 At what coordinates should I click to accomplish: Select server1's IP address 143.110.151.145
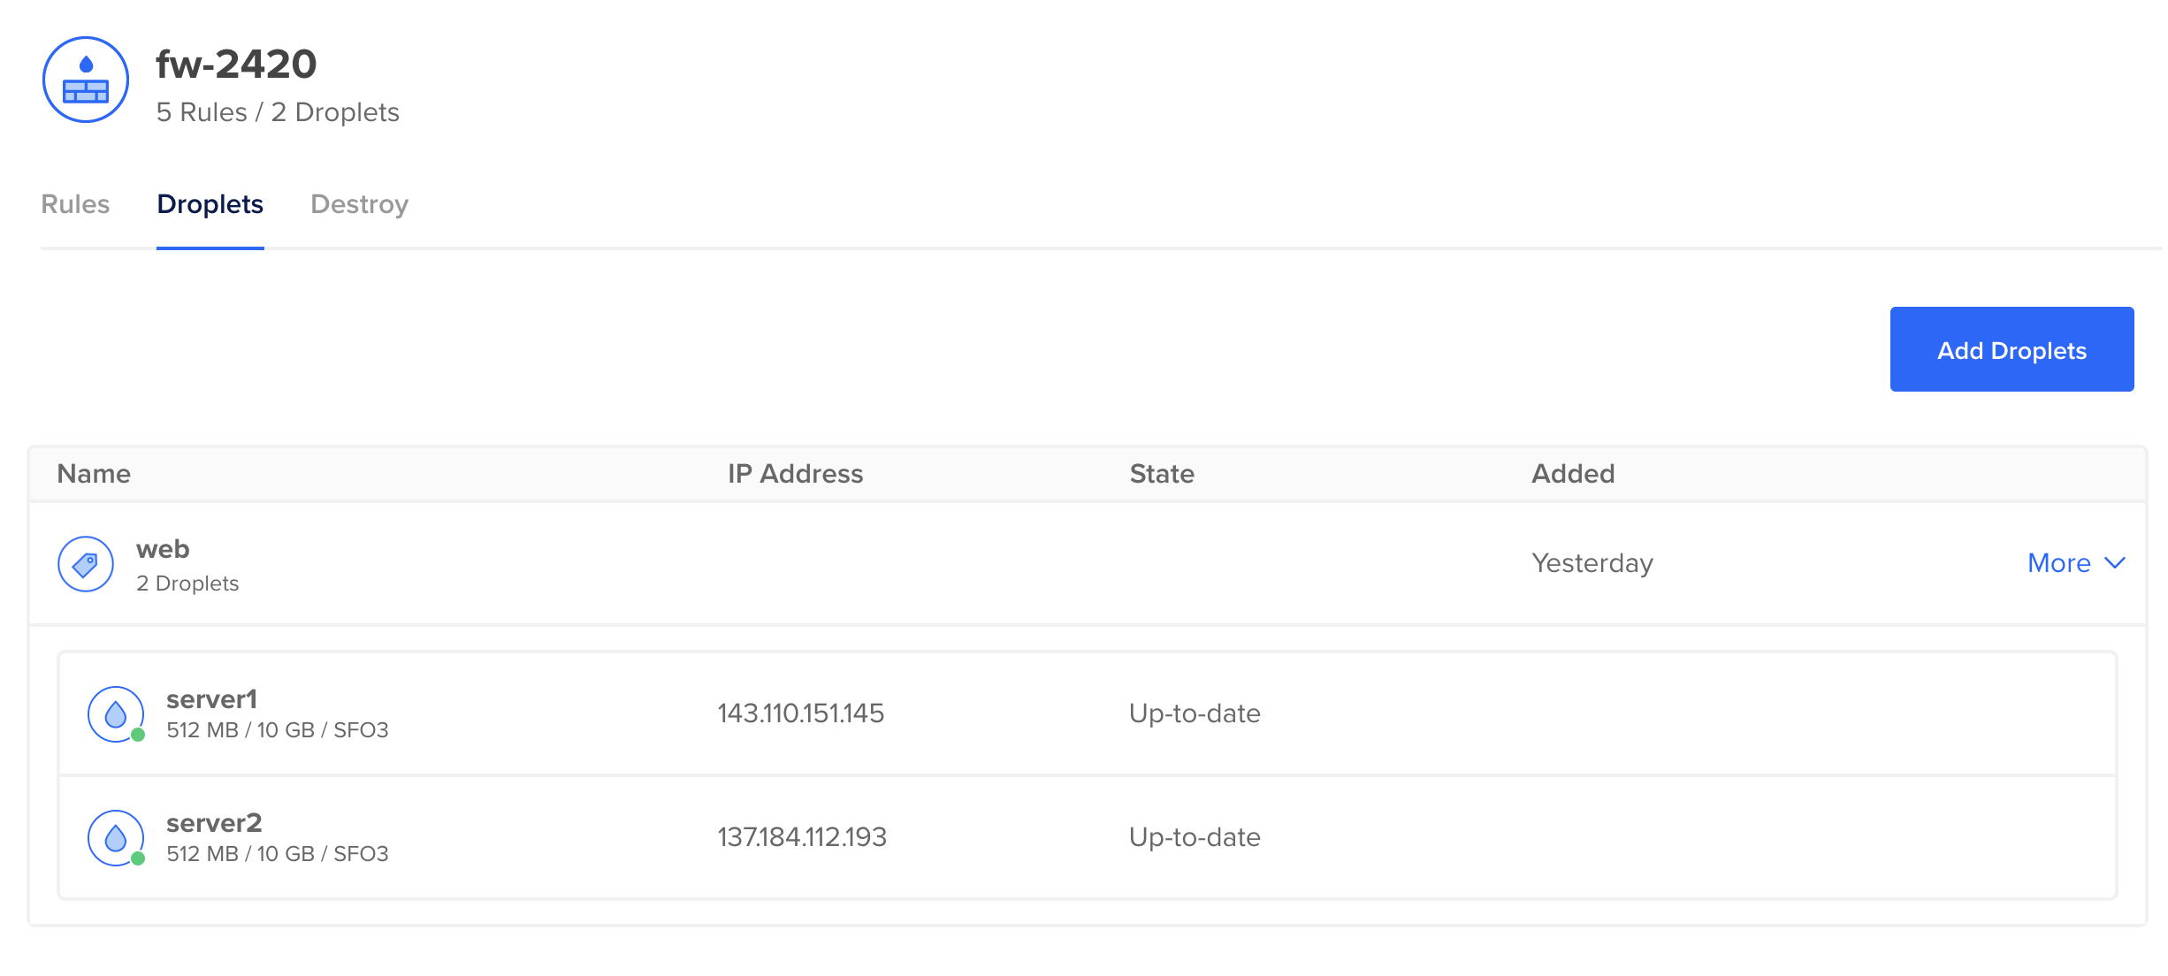[801, 713]
